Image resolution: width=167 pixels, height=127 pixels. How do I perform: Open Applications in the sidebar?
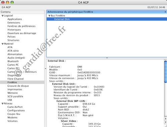[15, 19]
